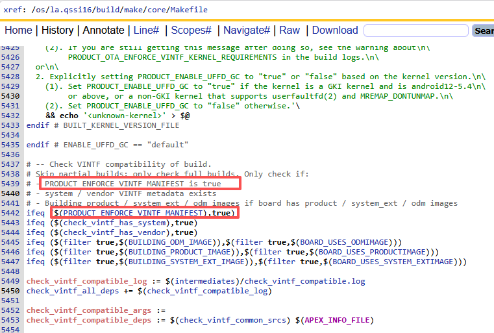Submit with the Search button
The width and height of the screenshot is (494, 333).
tap(483, 31)
